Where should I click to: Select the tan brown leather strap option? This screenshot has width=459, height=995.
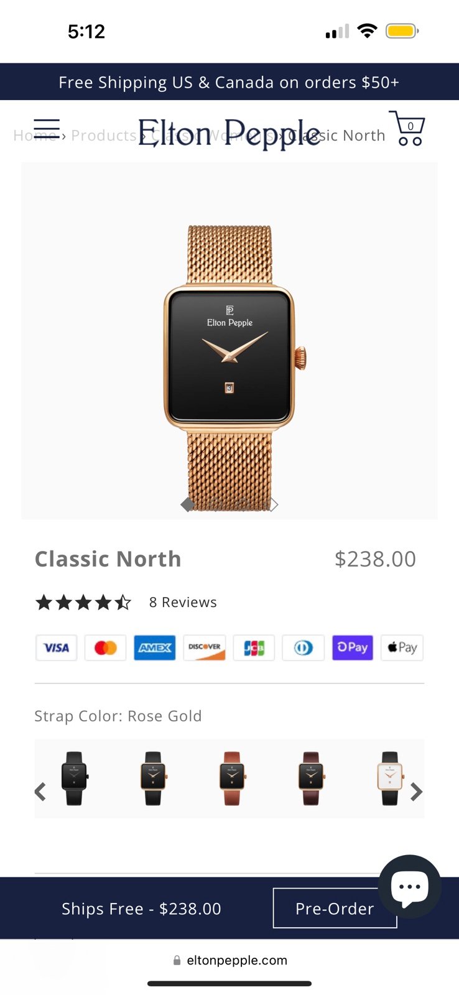232,779
